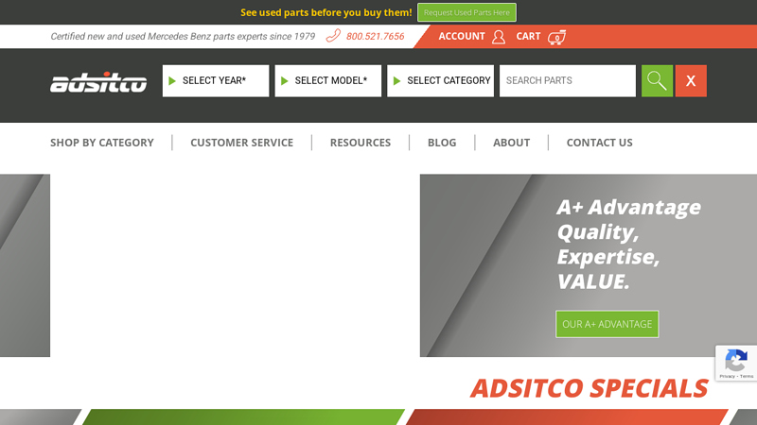The image size is (757, 425).
Task: Go home via the Adsitco logo
Action: pyautogui.click(x=98, y=82)
